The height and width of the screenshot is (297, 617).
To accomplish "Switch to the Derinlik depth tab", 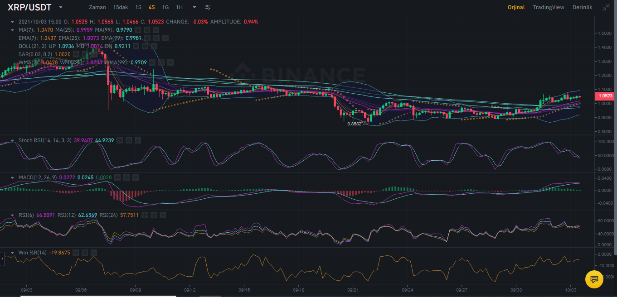I will coord(582,7).
